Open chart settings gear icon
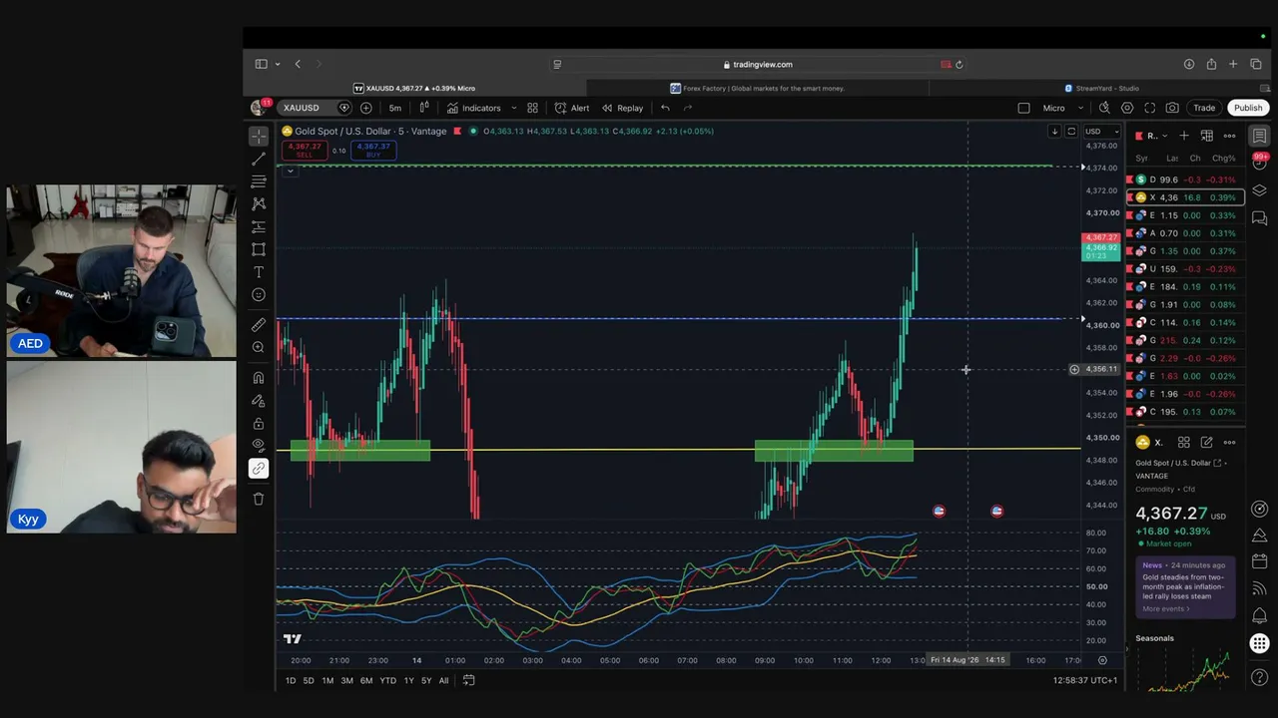Image resolution: width=1278 pixels, height=718 pixels. [1127, 108]
